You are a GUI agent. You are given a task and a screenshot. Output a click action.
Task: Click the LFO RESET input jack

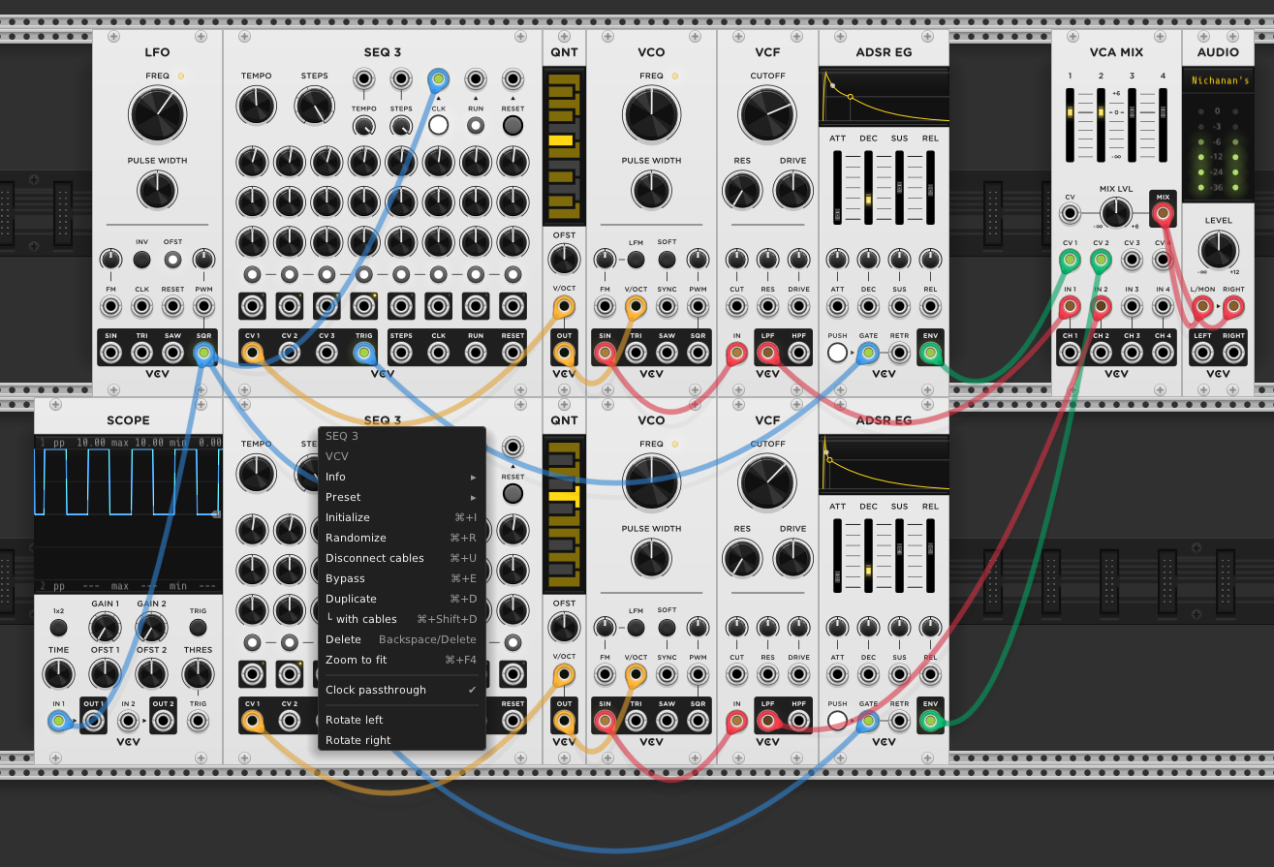pos(173,307)
